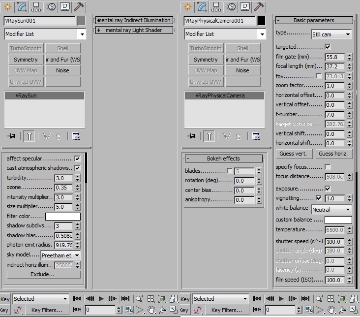The image size is (360, 317).
Task: Expand mental ray Light Shader rollout
Action: (134, 30)
